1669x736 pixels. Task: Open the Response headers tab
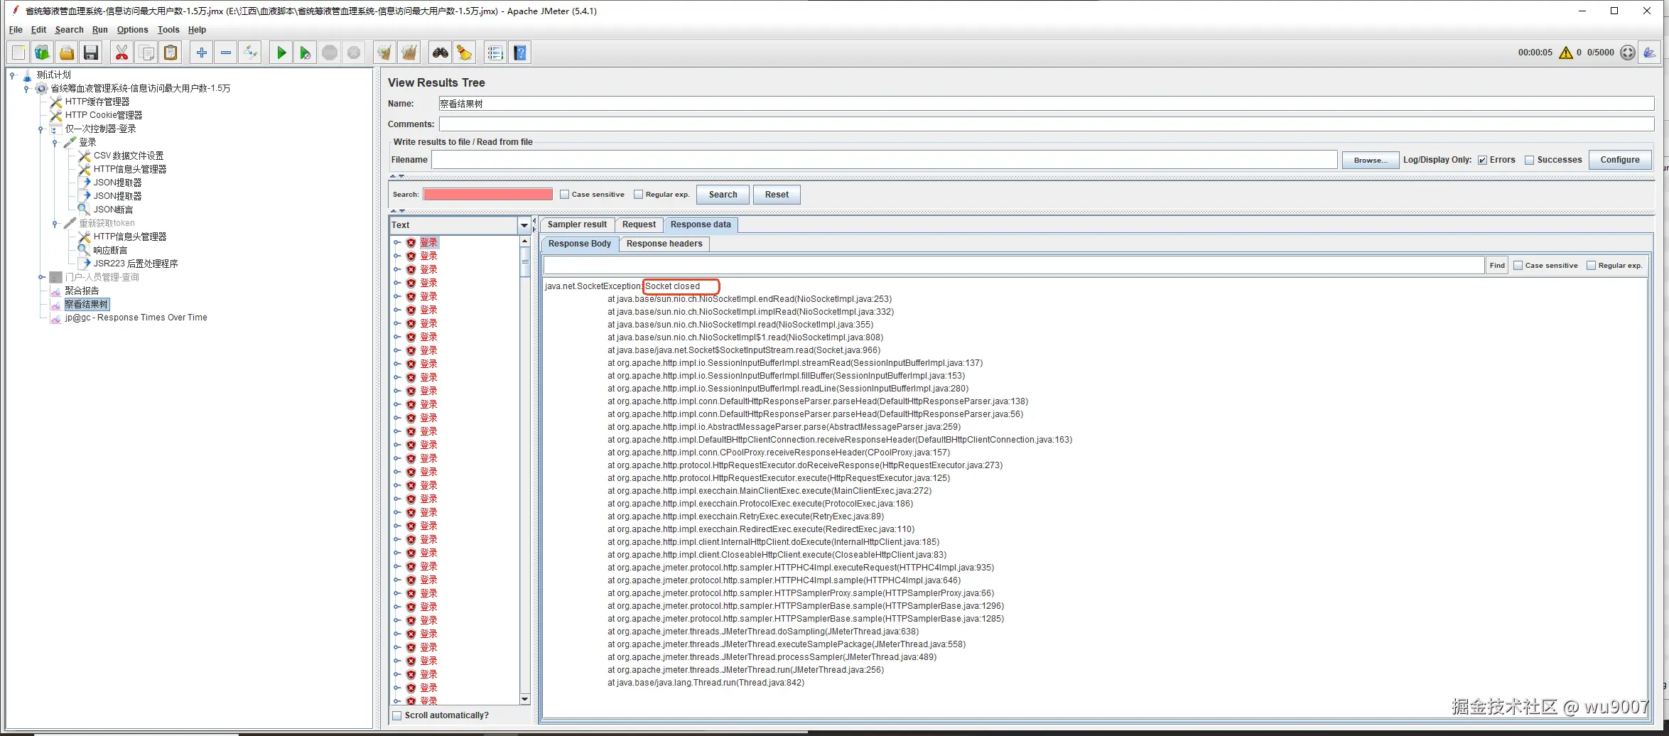(664, 244)
